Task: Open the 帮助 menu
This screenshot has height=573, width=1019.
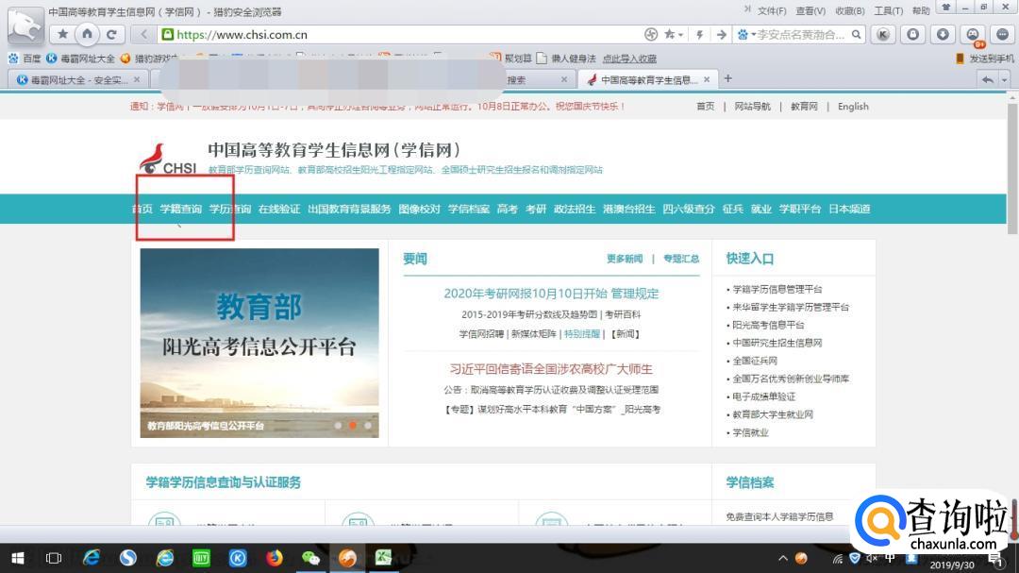Action: point(921,11)
